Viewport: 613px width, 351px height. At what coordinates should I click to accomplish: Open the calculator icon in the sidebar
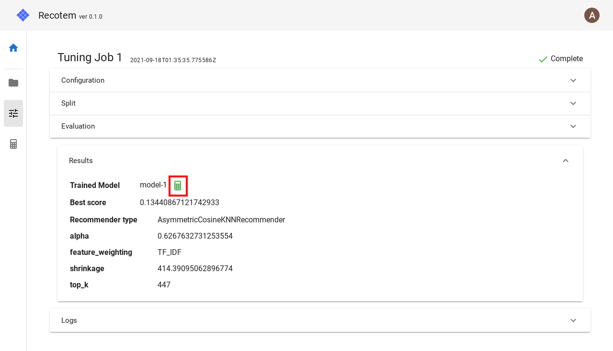tap(13, 144)
